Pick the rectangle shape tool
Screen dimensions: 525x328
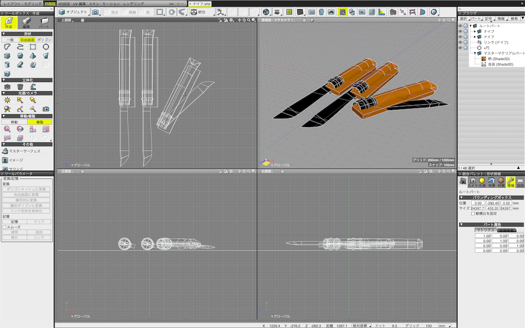[x=33, y=47]
